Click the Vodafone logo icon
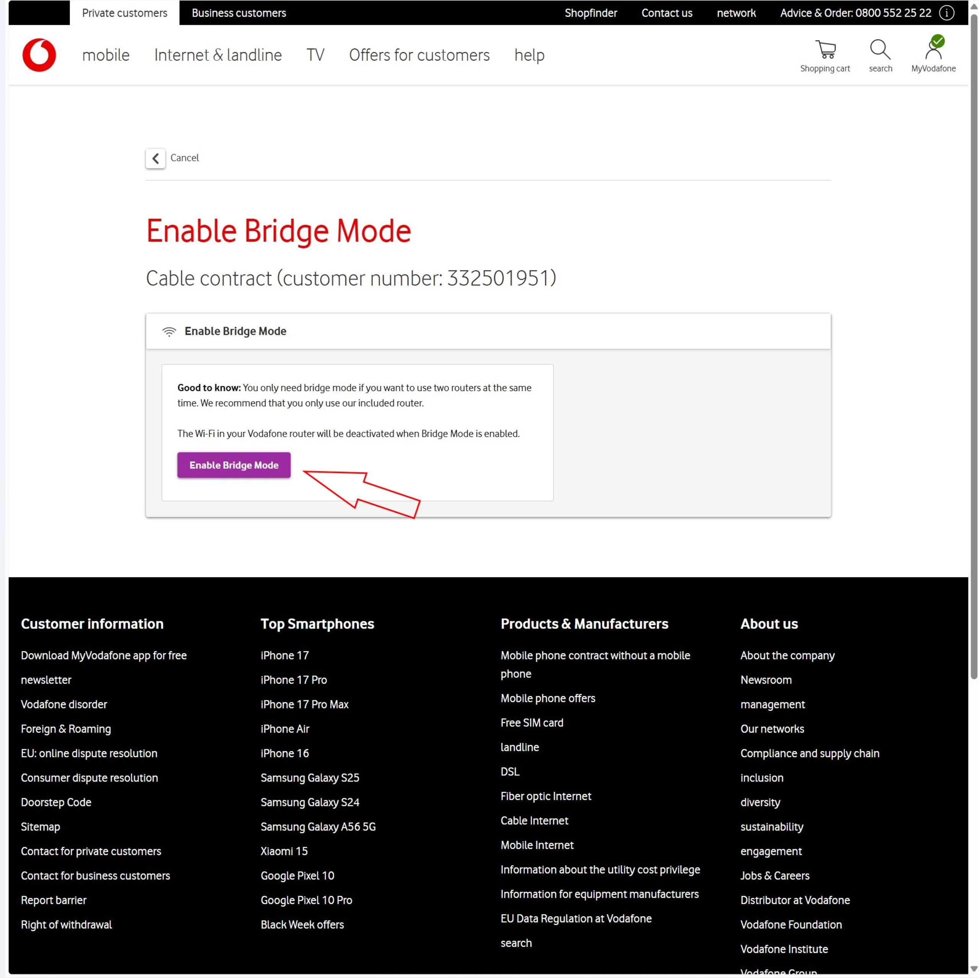The width and height of the screenshot is (979, 978). click(x=39, y=55)
